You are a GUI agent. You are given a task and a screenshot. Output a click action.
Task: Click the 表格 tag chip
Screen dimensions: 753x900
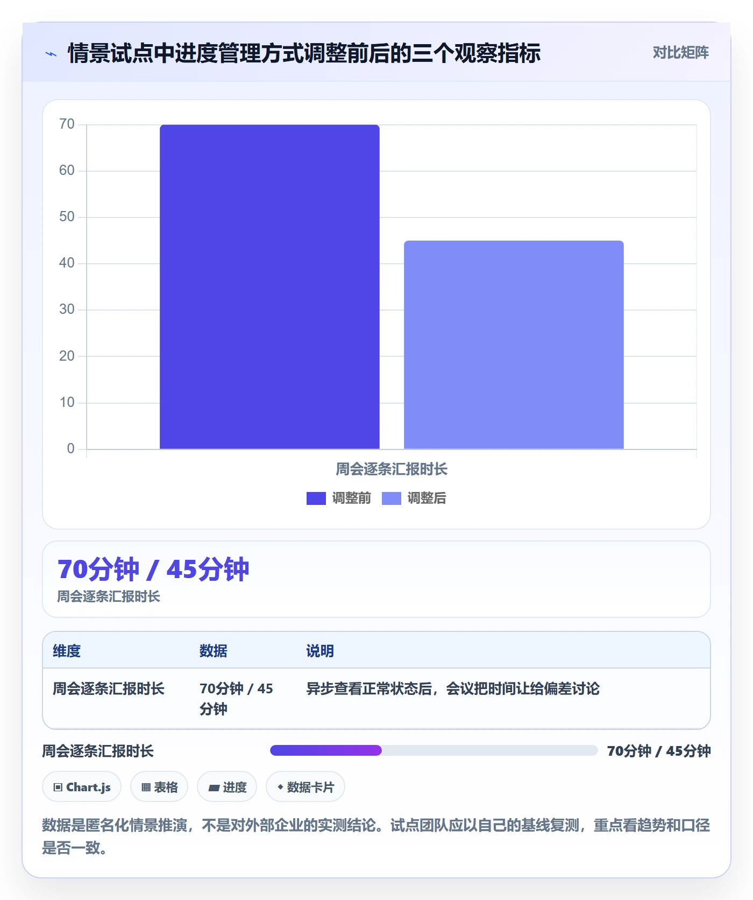click(159, 787)
